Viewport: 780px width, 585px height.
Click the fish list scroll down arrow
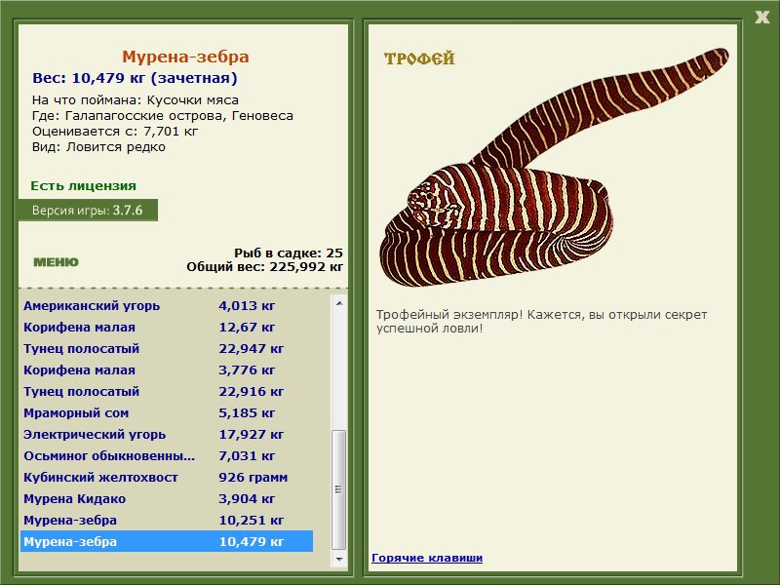[x=339, y=559]
